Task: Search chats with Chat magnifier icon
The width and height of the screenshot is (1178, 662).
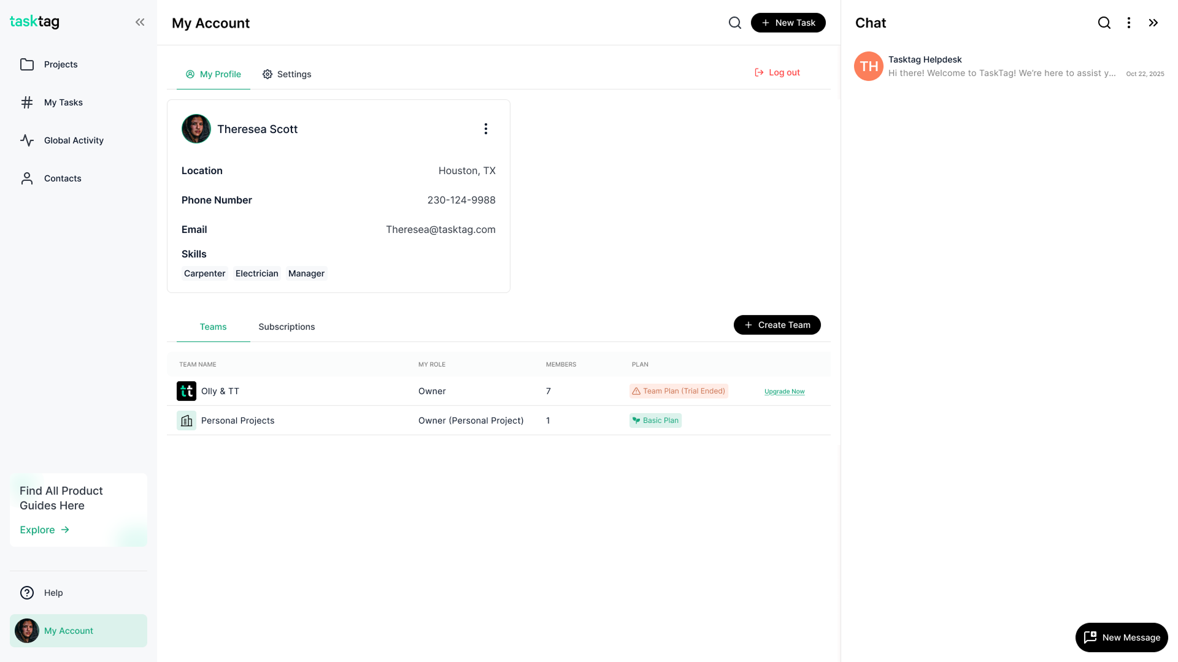Action: tap(1104, 23)
